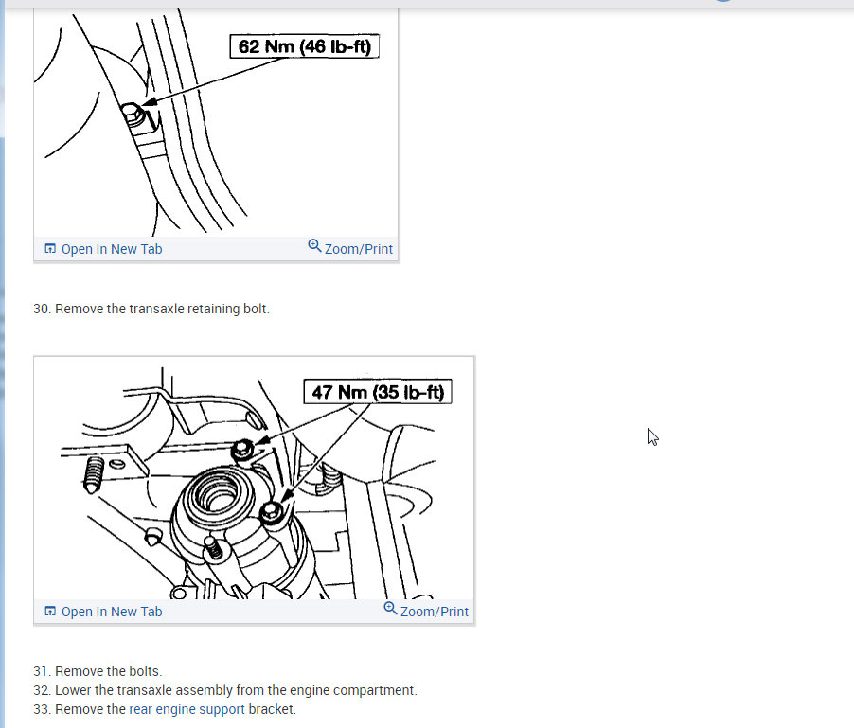This screenshot has width=854, height=728.
Task: Follow the rear engine support link
Action: tap(187, 709)
